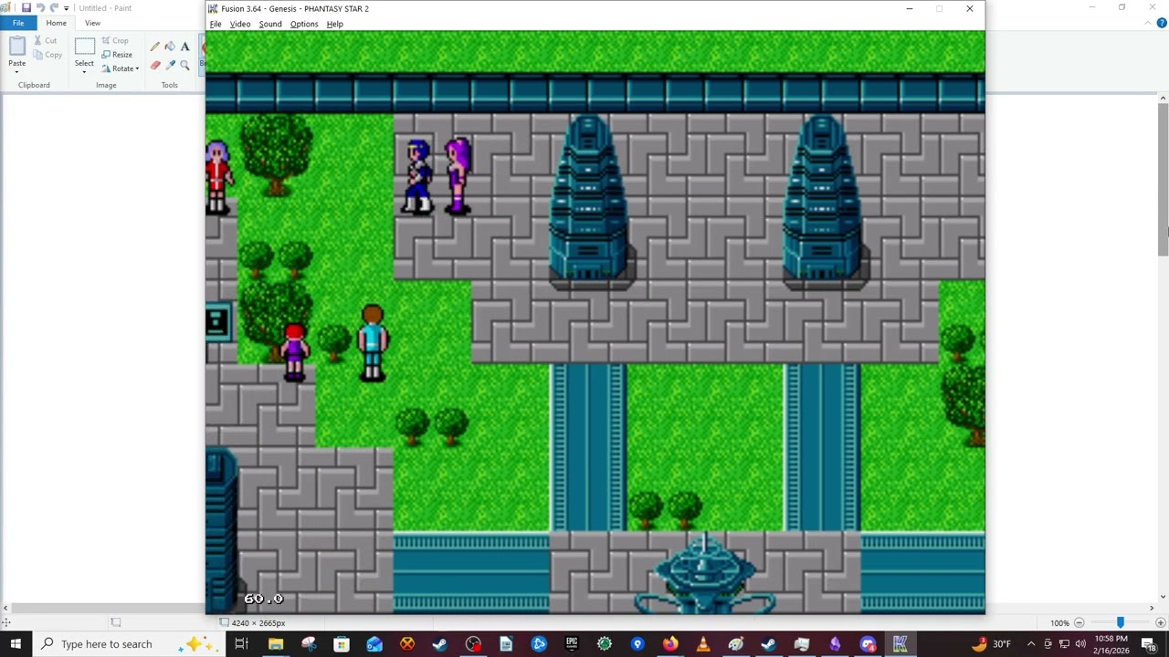Screen dimensions: 1169x657
Task: Click the Paste clipboard icon in Paint
Action: (x=16, y=46)
